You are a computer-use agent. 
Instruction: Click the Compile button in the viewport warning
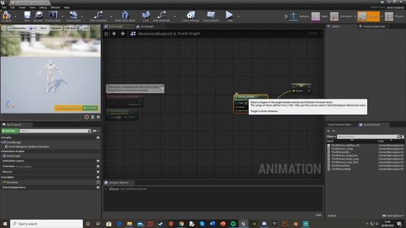[90, 108]
